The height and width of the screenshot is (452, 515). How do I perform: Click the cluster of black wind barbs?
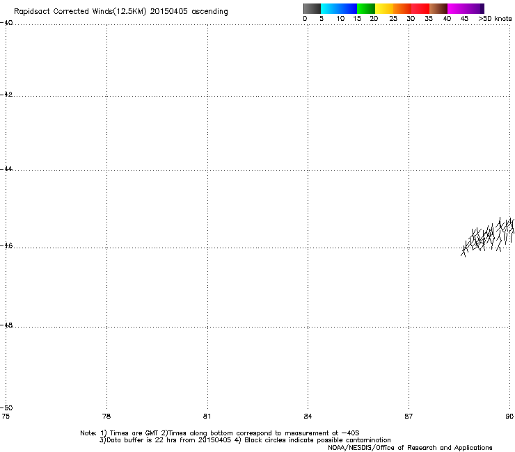488,236
